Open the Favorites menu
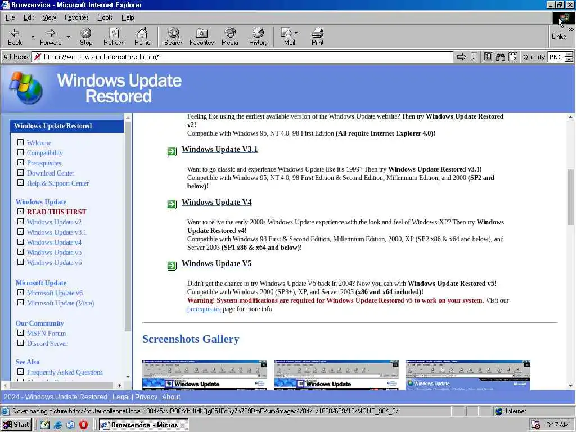 pyautogui.click(x=76, y=17)
